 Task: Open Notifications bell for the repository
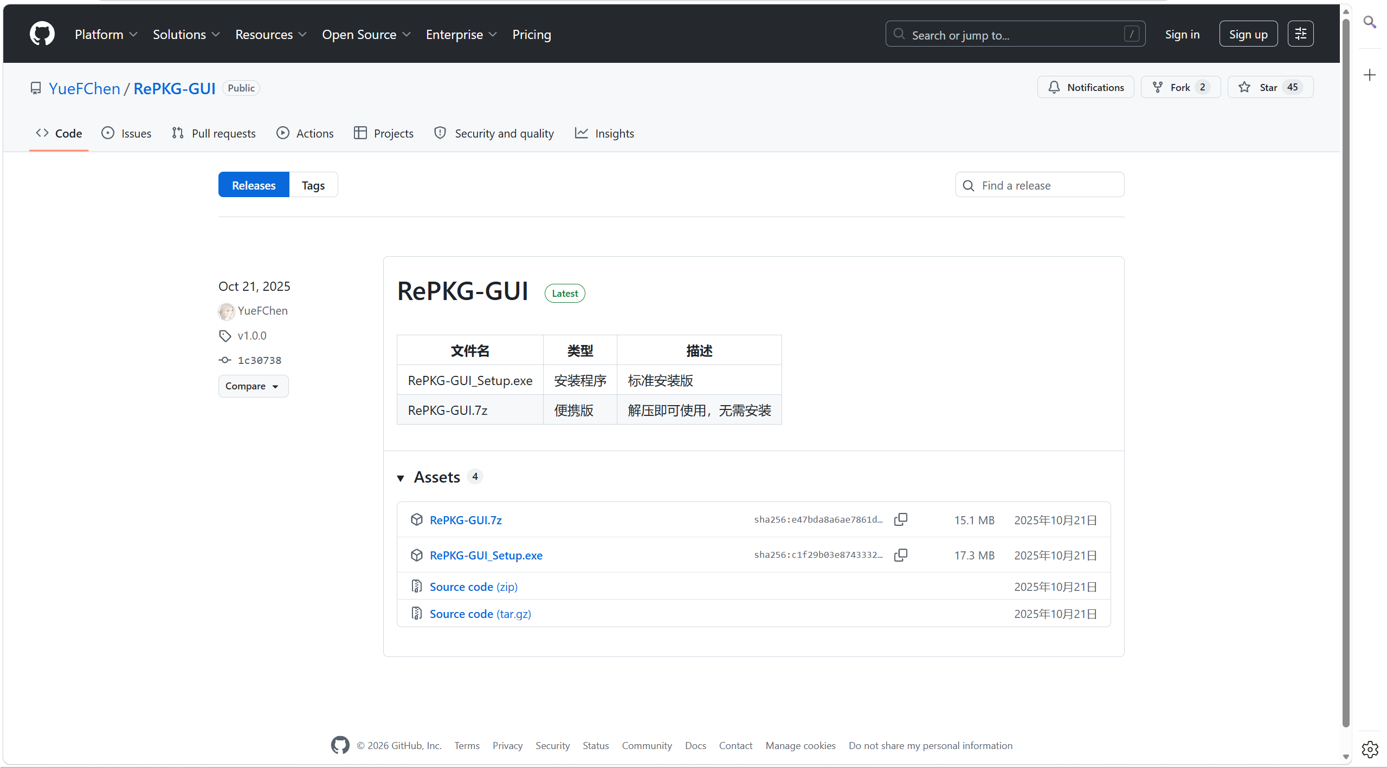pyautogui.click(x=1086, y=87)
